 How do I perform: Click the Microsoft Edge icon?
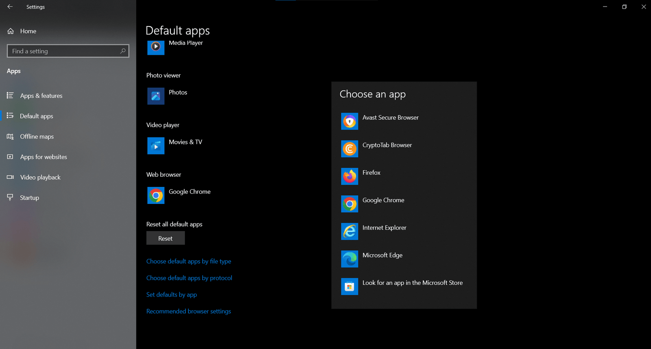[x=350, y=259]
